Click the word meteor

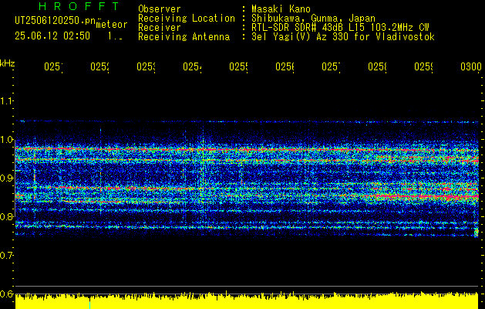(x=112, y=25)
